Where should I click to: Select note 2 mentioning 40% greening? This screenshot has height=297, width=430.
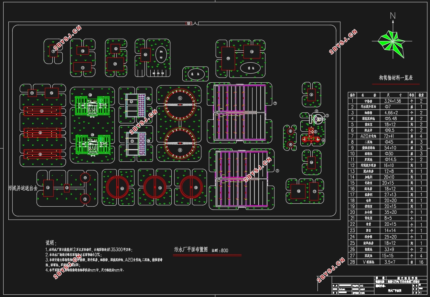click(74, 255)
